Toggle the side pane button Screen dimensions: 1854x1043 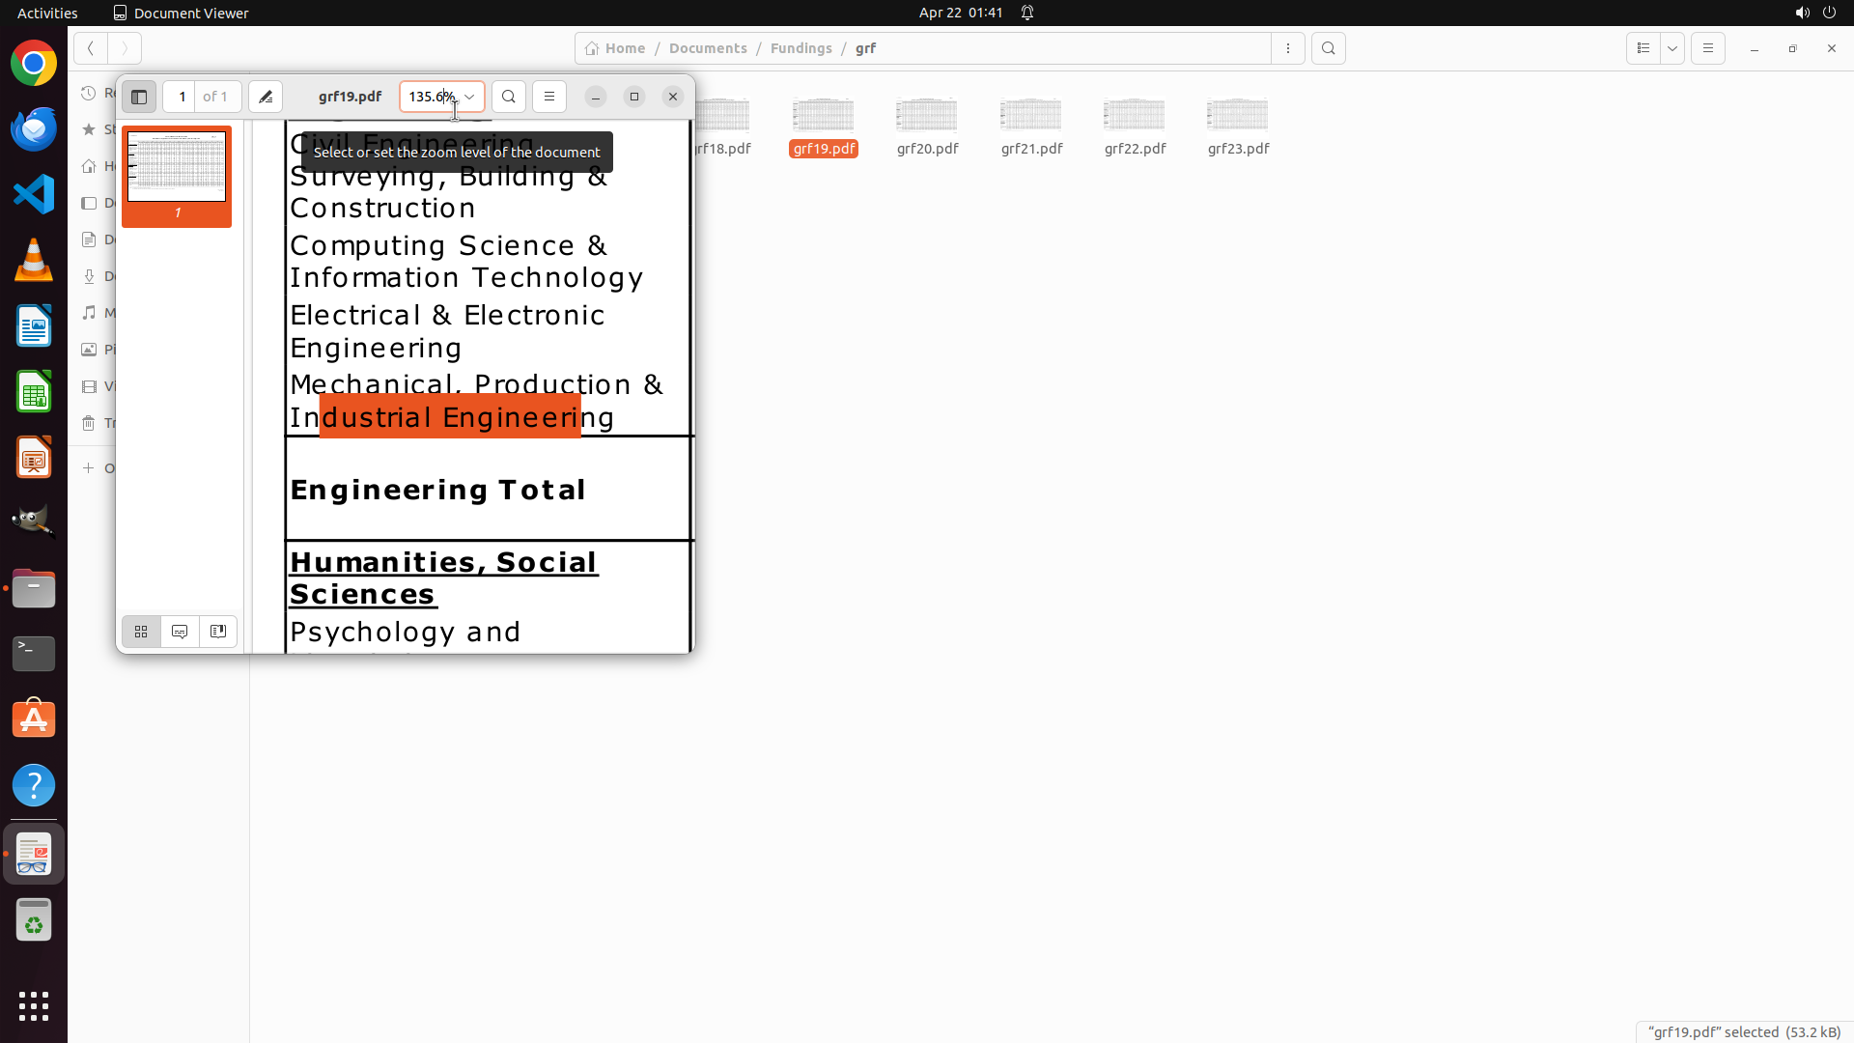pyautogui.click(x=139, y=97)
